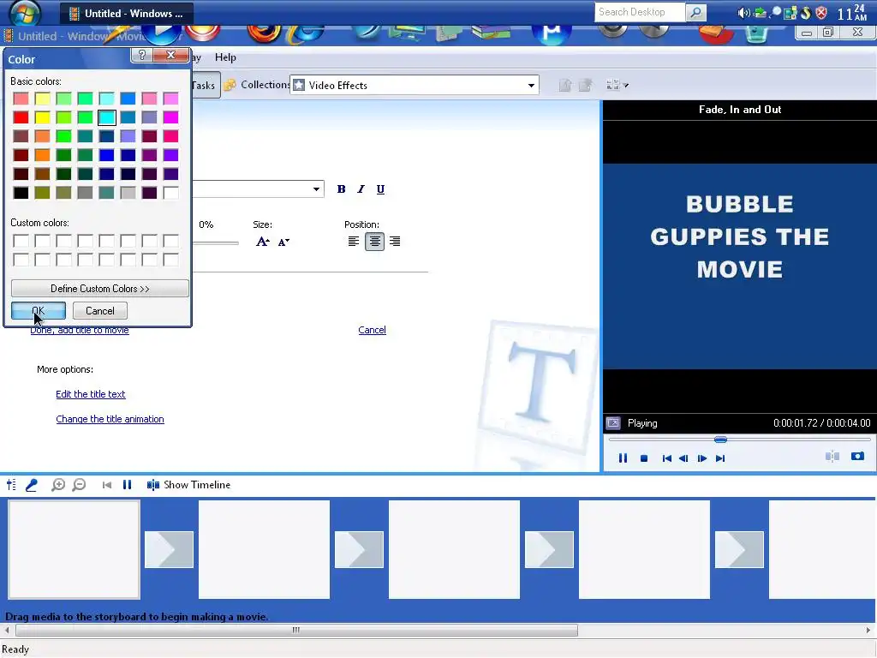Align title text to the left

tap(354, 241)
